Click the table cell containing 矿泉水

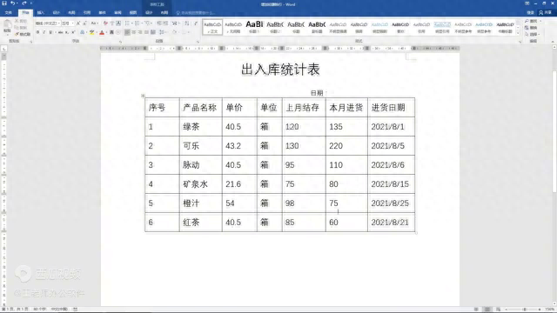201,183
